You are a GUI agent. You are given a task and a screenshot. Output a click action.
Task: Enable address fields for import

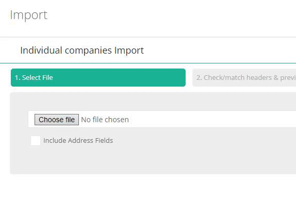[x=36, y=141]
